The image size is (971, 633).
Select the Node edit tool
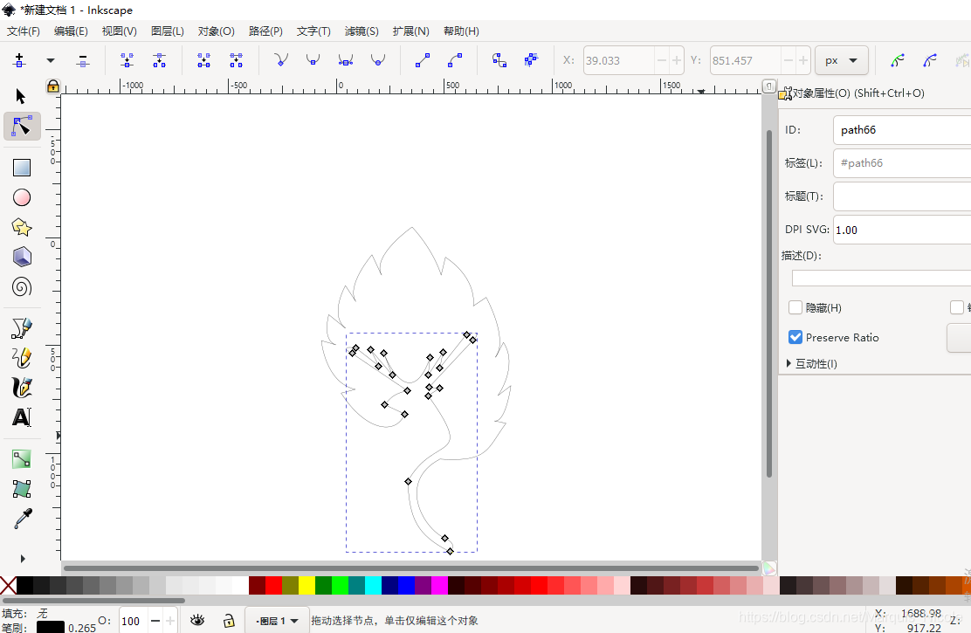tap(22, 127)
